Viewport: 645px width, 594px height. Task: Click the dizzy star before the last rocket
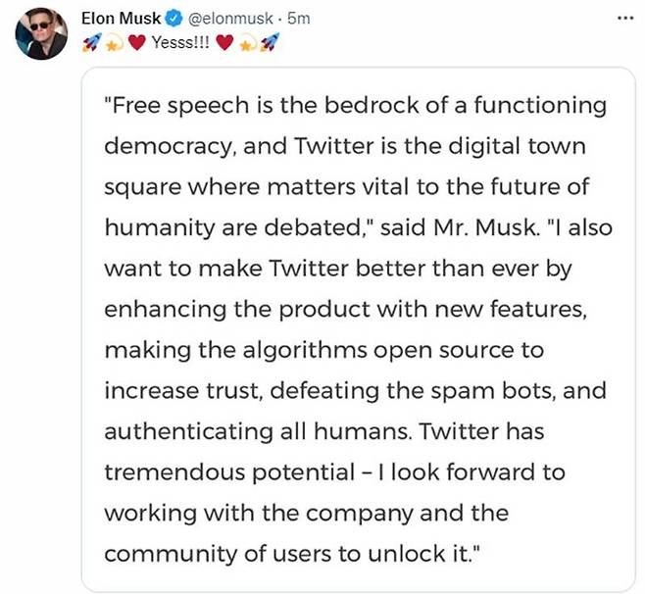[x=246, y=41]
